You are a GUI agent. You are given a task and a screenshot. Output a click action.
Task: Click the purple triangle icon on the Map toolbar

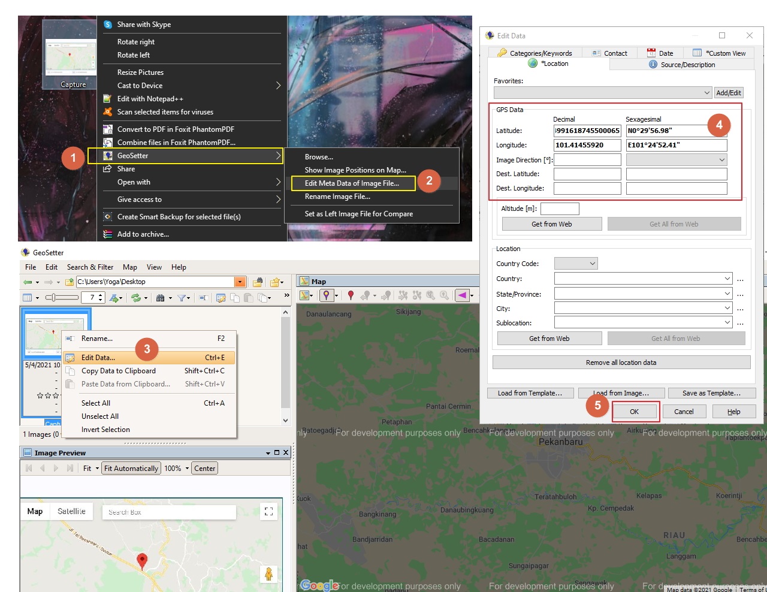point(463,294)
